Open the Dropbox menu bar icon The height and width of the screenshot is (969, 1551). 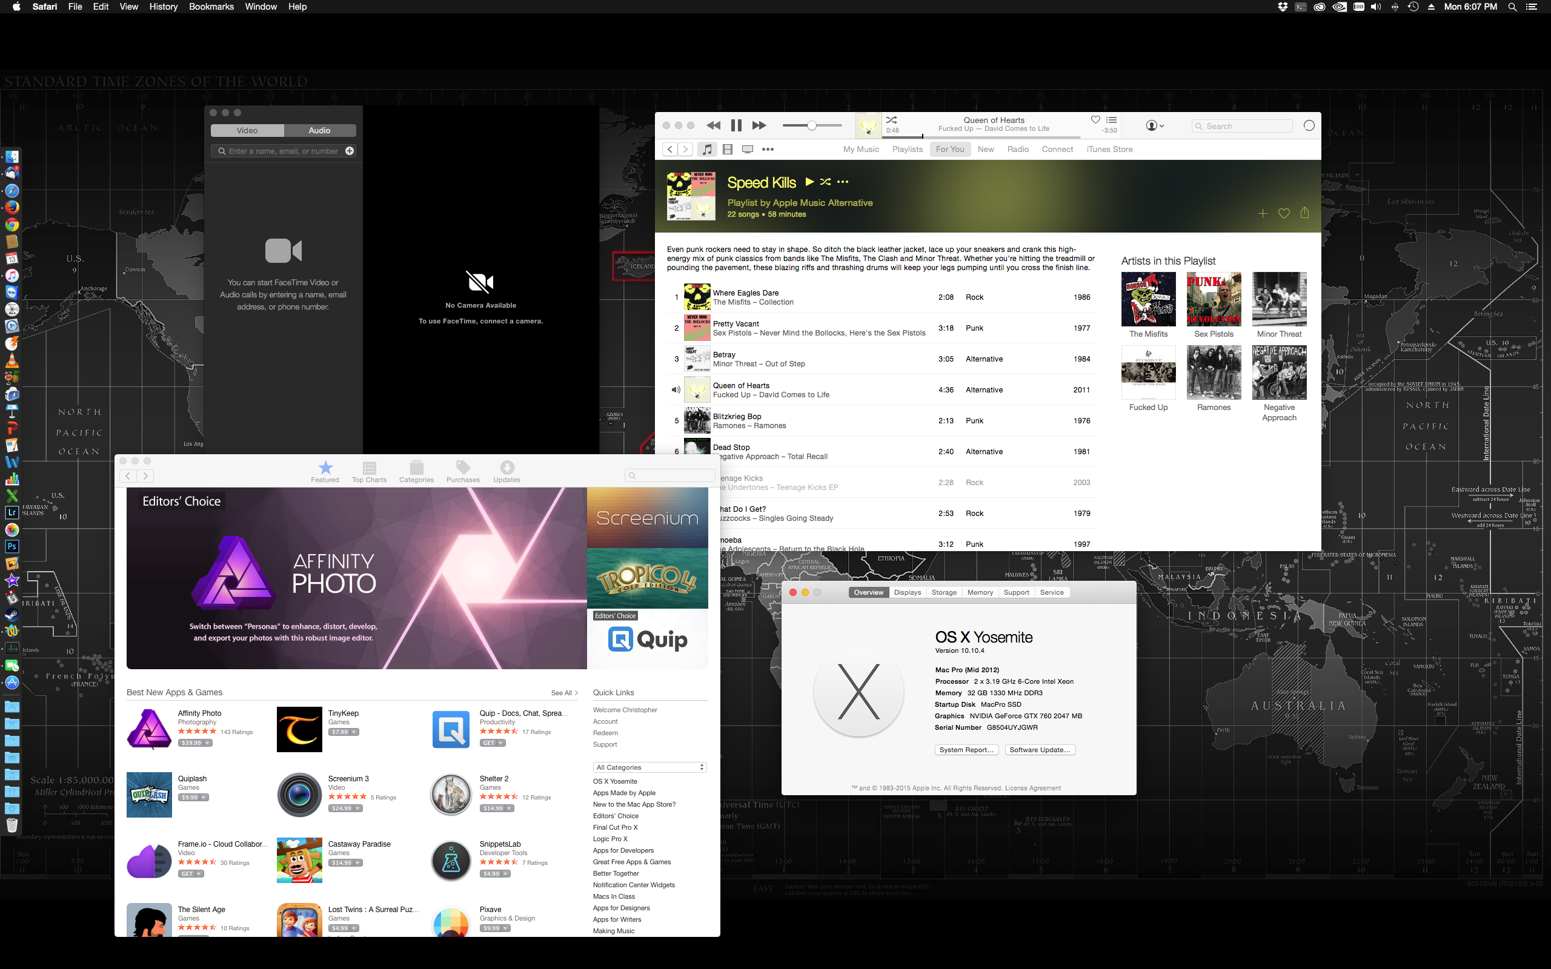tap(1283, 7)
